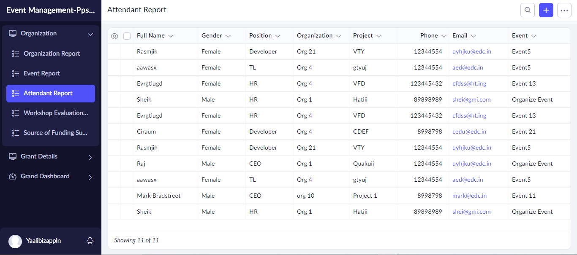Open the Workshop Evaluation report item

(x=55, y=113)
